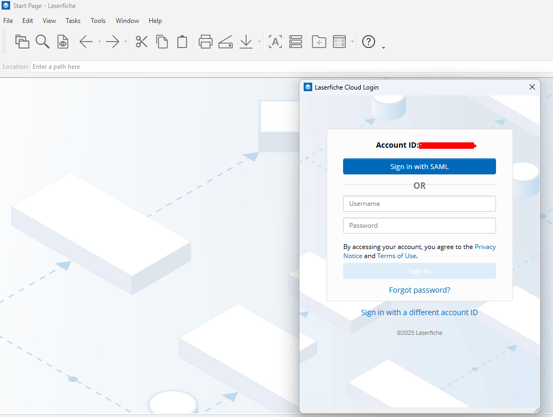Expand the forward arrow history dropdown
The image size is (553, 417).
coord(126,42)
